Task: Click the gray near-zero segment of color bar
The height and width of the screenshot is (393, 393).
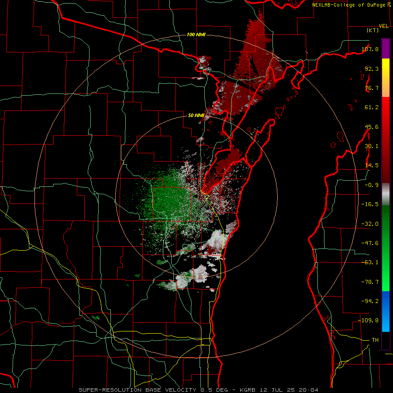Action: pos(386,194)
